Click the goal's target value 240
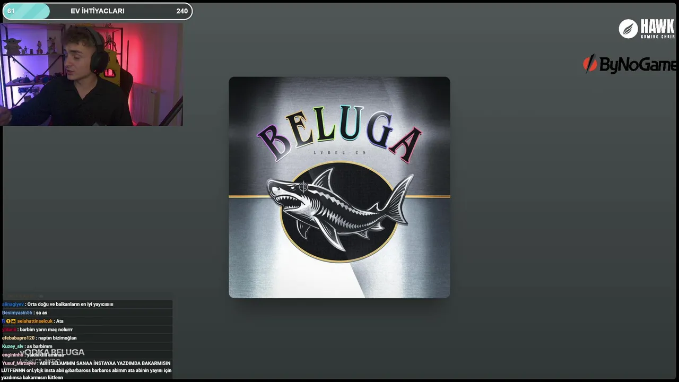679x382 pixels. click(182, 11)
